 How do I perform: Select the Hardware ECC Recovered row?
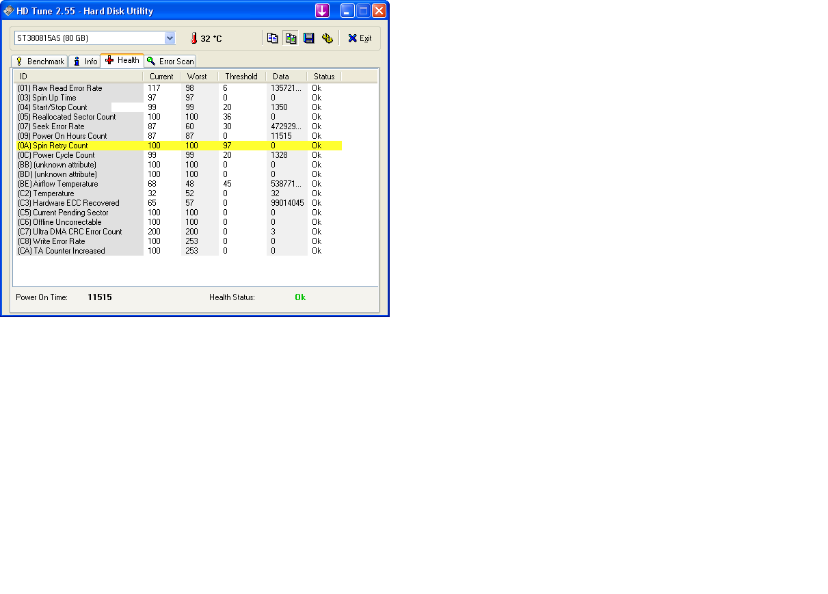point(178,203)
